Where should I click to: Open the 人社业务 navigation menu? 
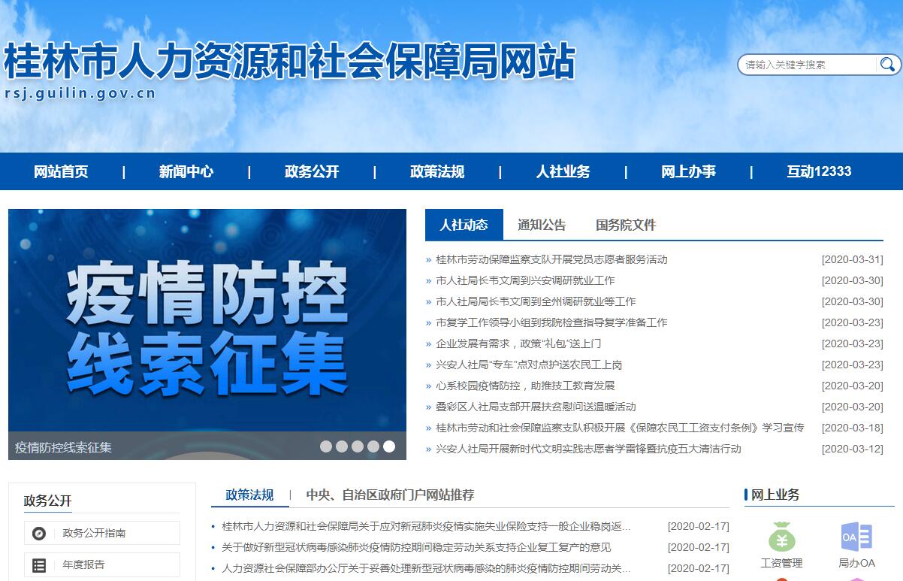pyautogui.click(x=563, y=171)
